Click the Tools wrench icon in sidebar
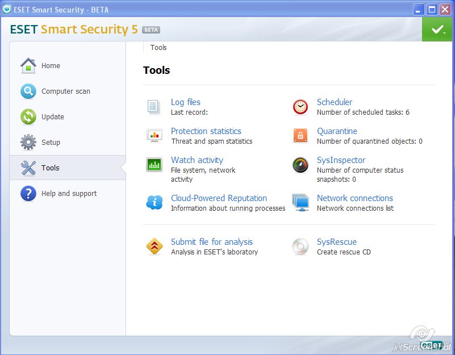Screen dimensions: 455x355 28,168
